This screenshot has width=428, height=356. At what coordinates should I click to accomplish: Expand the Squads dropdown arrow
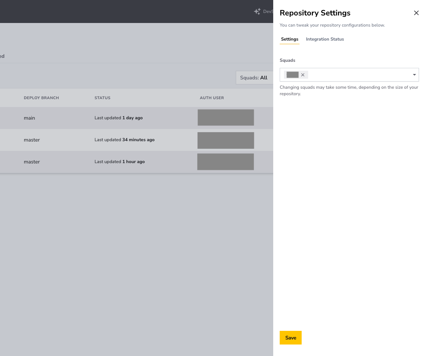pyautogui.click(x=414, y=75)
